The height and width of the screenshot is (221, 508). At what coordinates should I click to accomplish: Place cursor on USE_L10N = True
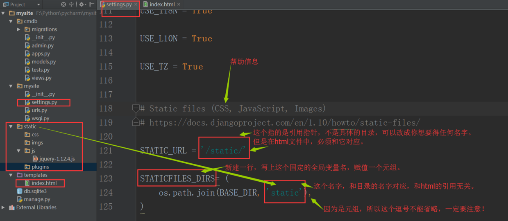176,38
